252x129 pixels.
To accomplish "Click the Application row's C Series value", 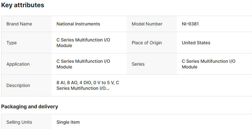I will (83, 64).
